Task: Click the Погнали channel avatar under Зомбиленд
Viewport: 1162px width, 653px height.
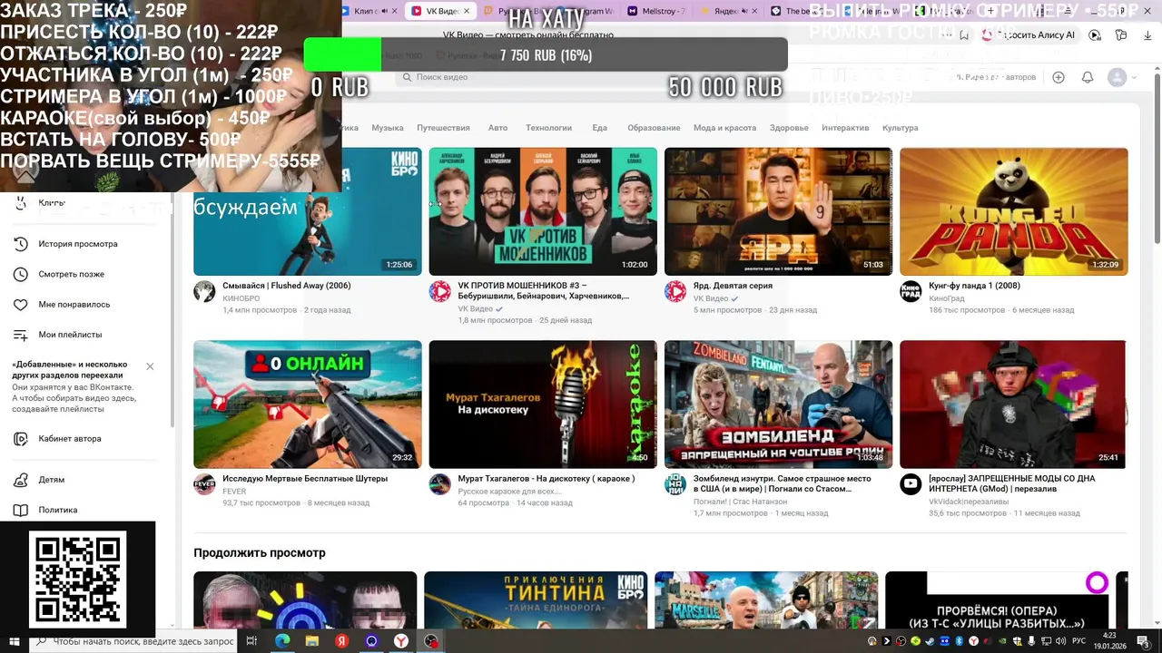Action: [x=675, y=484]
